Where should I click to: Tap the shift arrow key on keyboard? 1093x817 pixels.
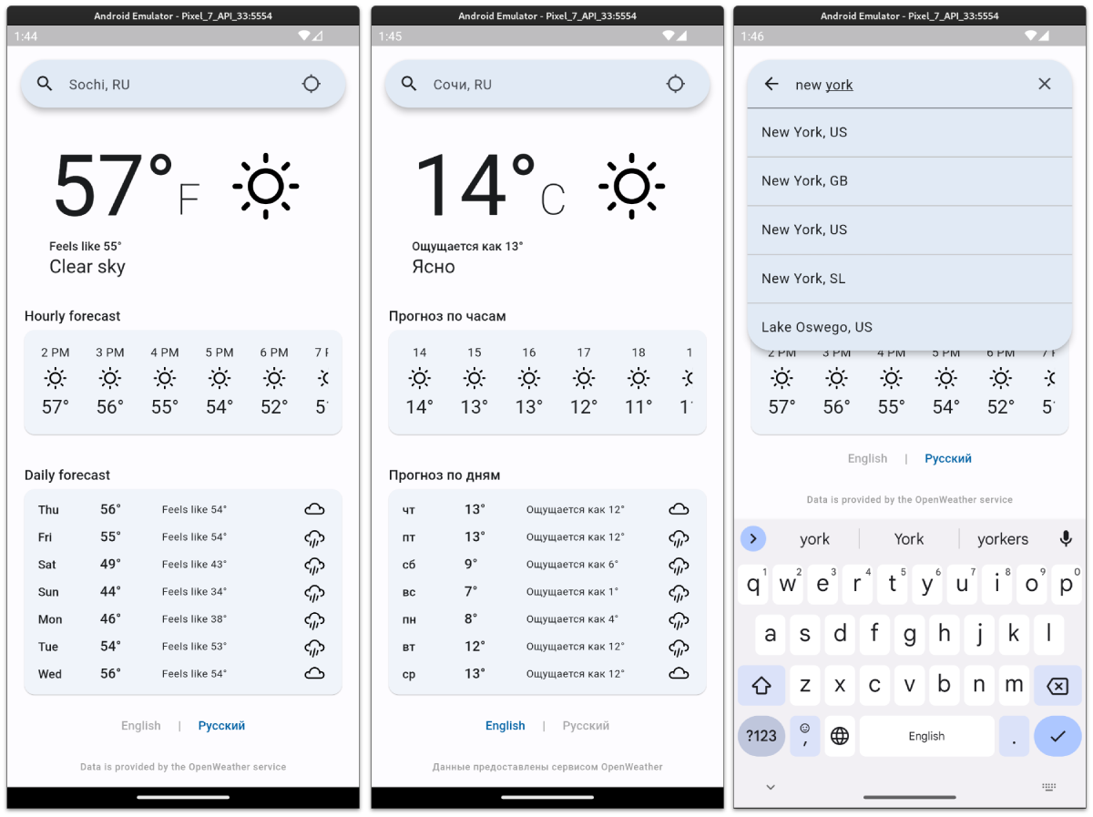[x=761, y=686]
